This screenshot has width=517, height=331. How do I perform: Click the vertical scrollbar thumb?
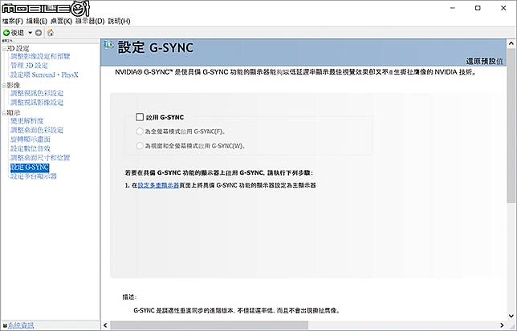(511, 126)
